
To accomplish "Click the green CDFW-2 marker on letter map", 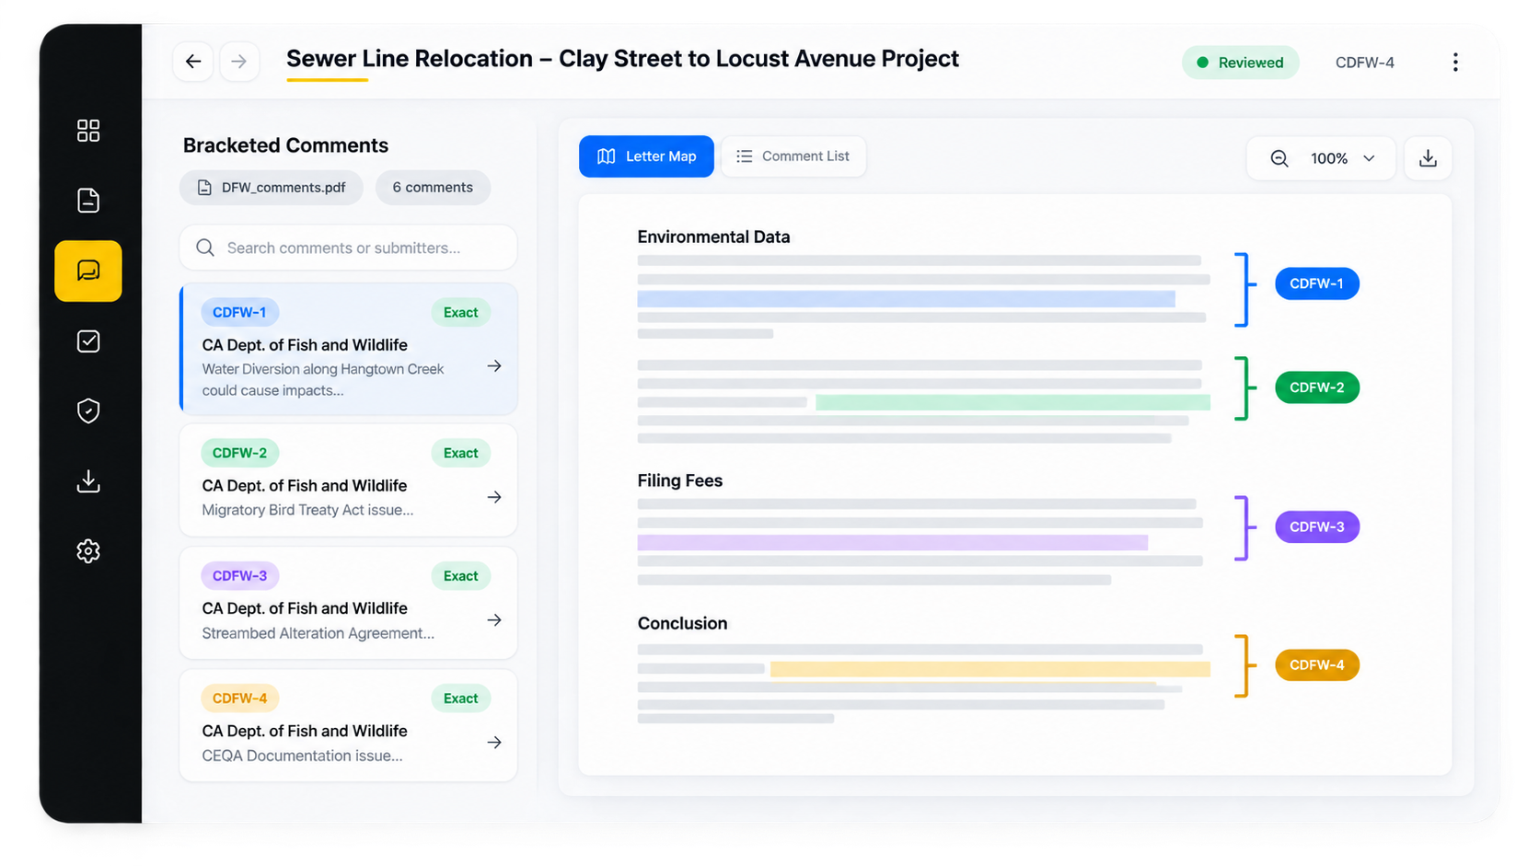I will click(1317, 387).
